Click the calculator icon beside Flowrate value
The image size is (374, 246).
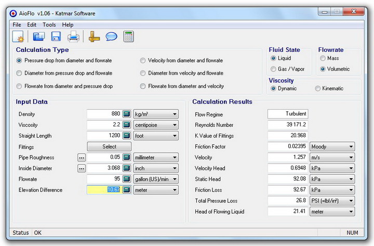click(127, 179)
